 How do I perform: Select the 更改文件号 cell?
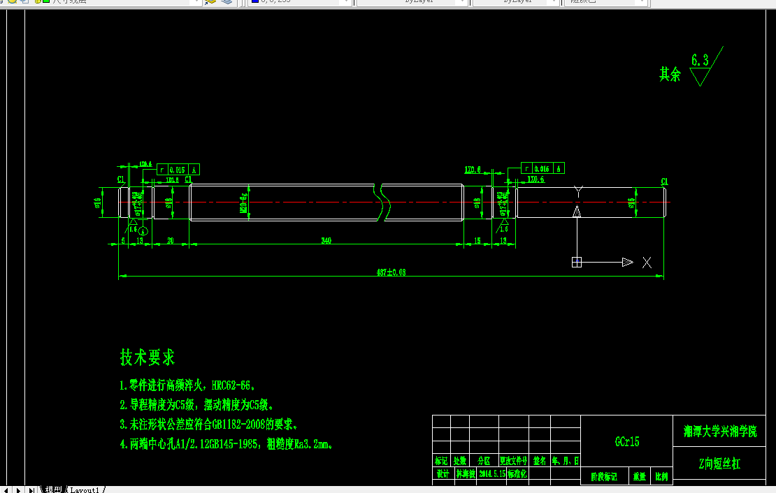pos(514,461)
